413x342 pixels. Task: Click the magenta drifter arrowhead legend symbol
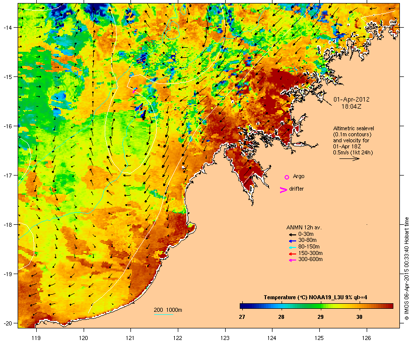coord(283,190)
